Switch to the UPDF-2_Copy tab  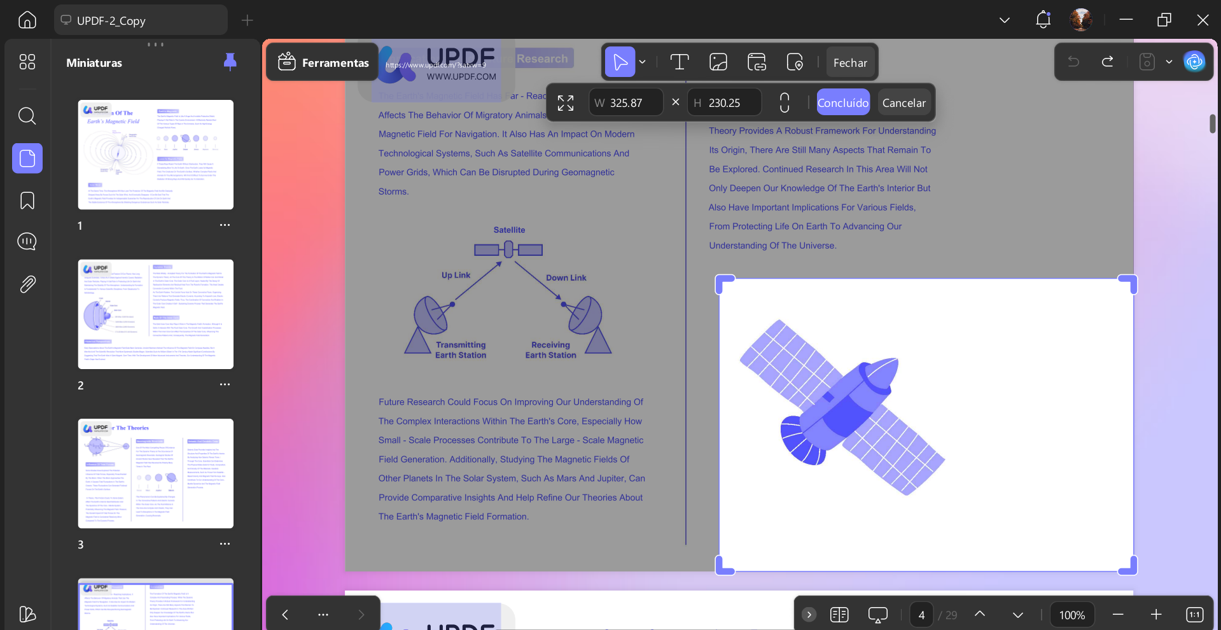141,20
